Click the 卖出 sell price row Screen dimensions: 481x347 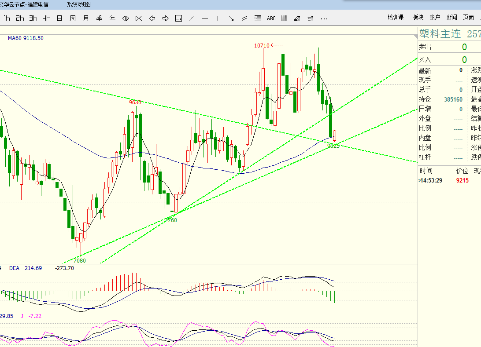tap(449, 47)
